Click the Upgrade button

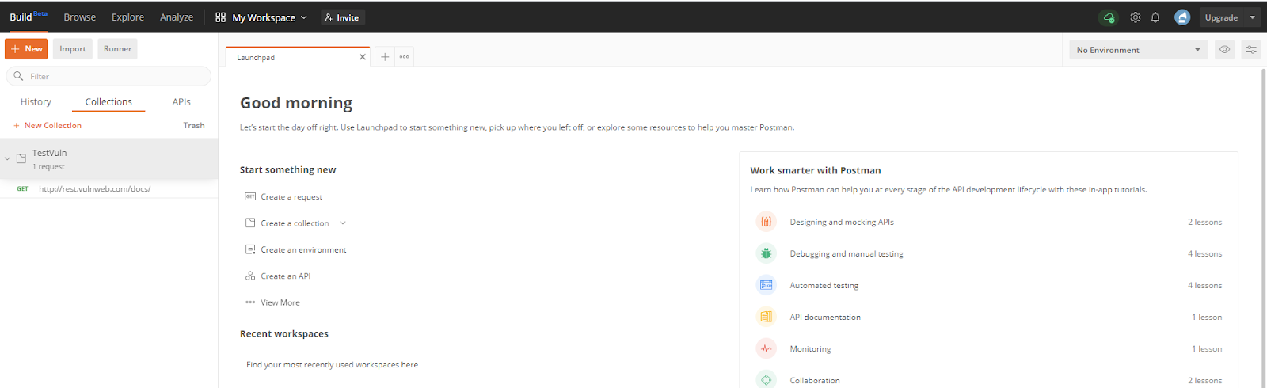point(1221,17)
